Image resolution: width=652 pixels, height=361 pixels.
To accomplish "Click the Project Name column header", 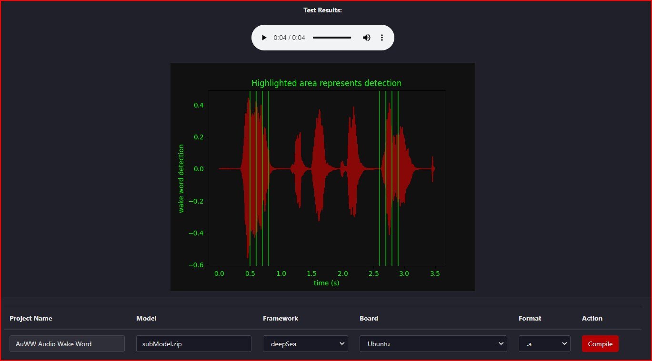I will [30, 318].
